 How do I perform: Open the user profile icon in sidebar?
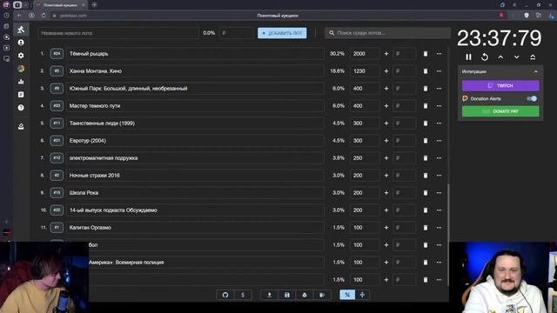coord(21,43)
